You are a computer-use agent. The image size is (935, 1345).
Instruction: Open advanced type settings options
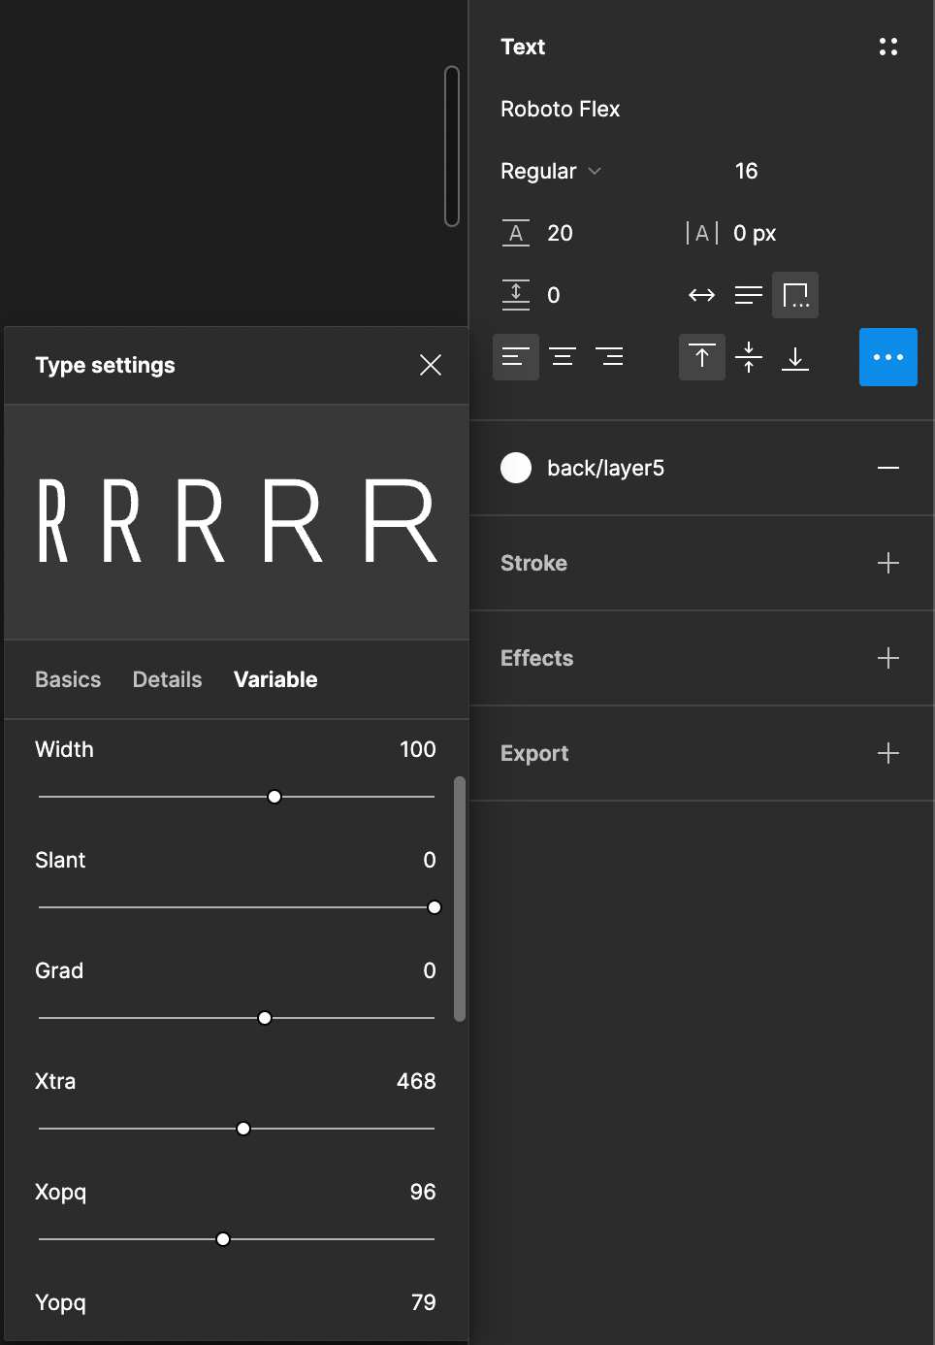point(887,356)
